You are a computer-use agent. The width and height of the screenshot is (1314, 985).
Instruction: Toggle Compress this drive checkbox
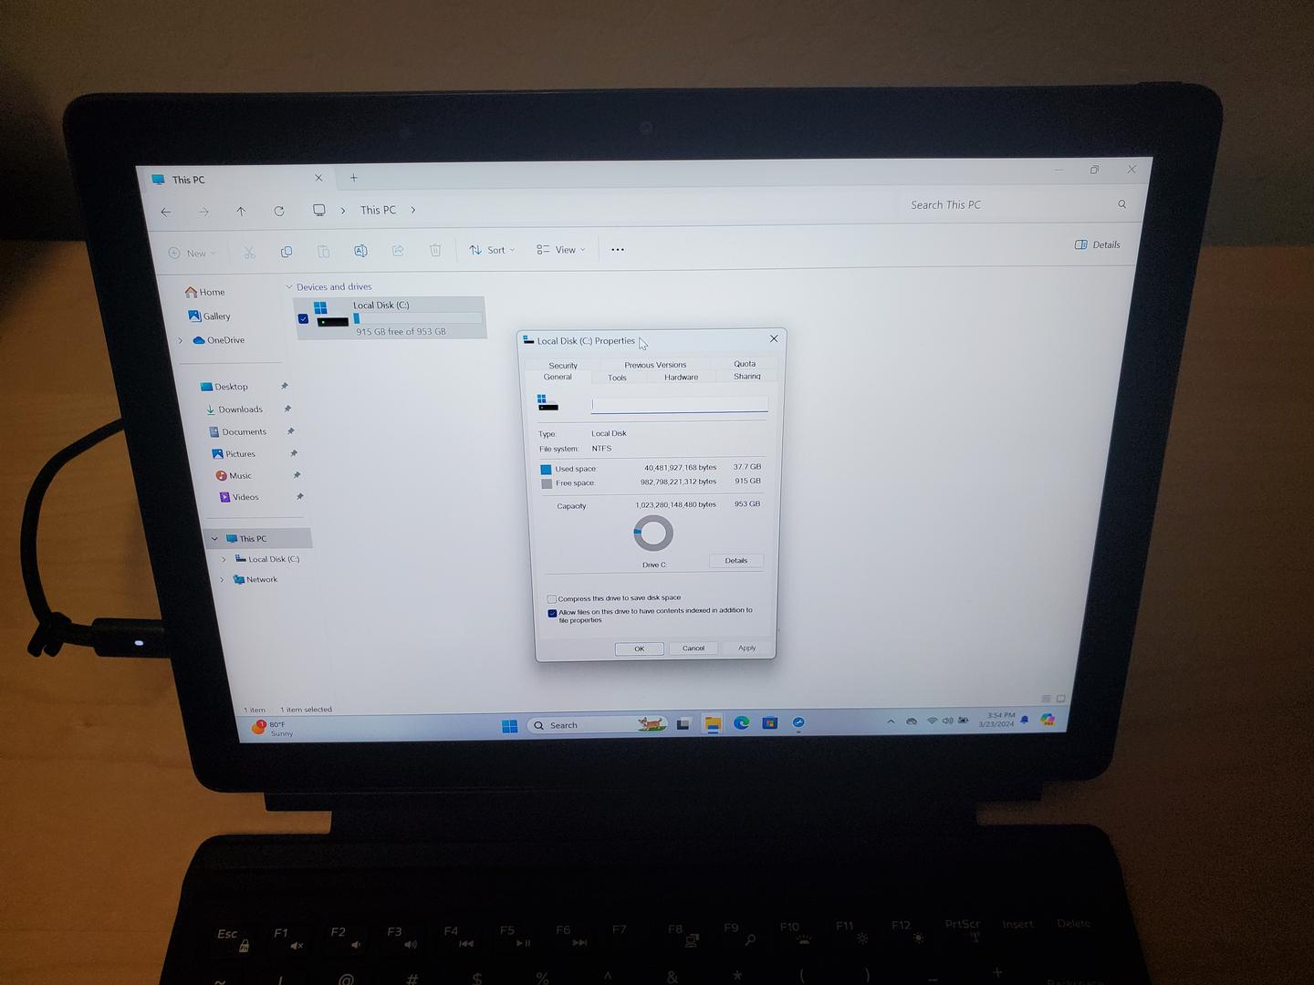coord(552,599)
